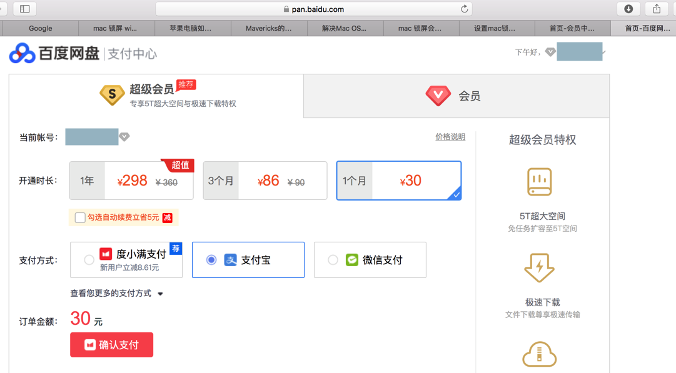Click the Baidu Netdisk cloud logo
The width and height of the screenshot is (676, 373).
22,53
